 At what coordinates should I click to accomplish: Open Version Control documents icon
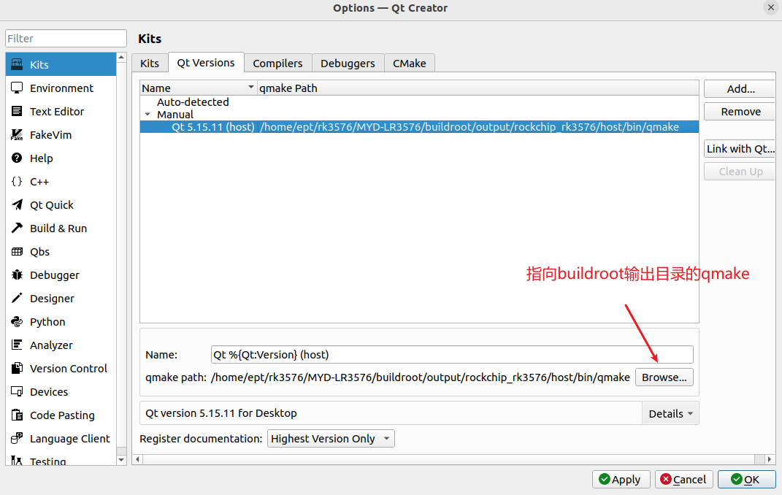pos(17,369)
